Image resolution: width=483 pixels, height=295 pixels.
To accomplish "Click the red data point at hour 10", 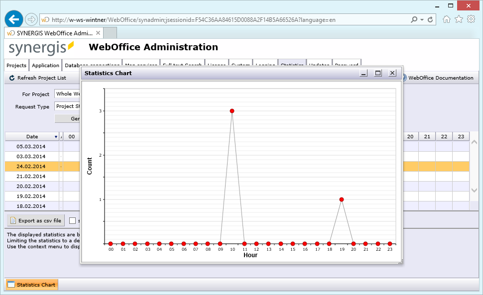I will click(x=232, y=110).
